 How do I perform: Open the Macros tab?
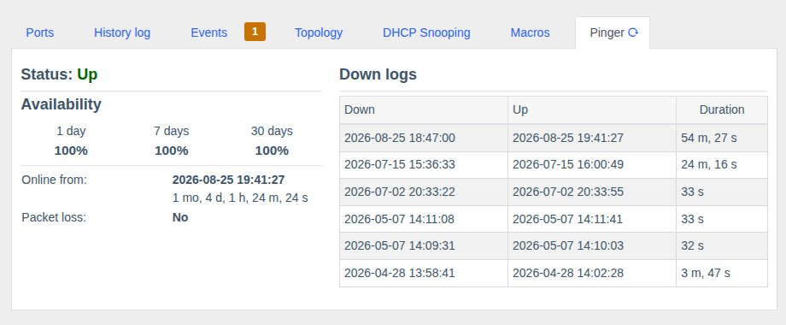(531, 32)
